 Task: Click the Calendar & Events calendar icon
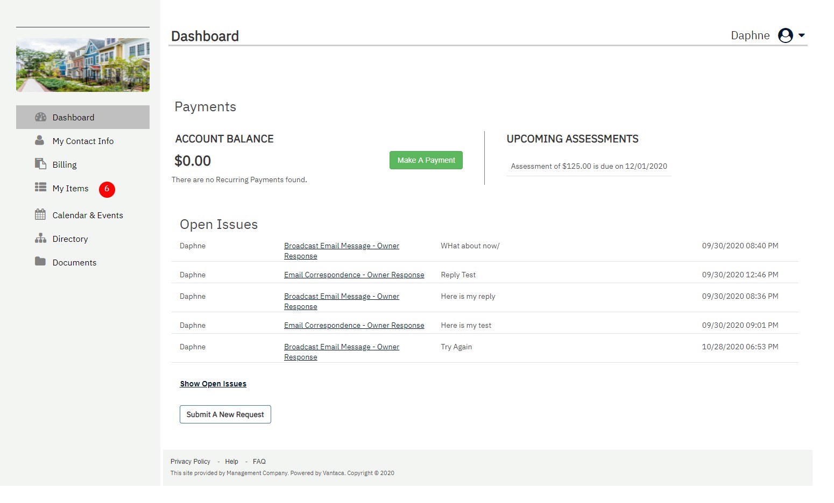[x=40, y=214]
